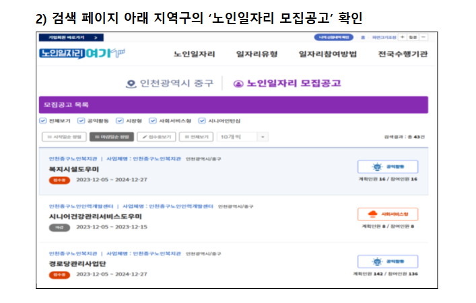This screenshot has height=303, width=476.
Task: Click 인천중구노인복지관 link above 경로당관리사업단
Action: pyautogui.click(x=73, y=253)
